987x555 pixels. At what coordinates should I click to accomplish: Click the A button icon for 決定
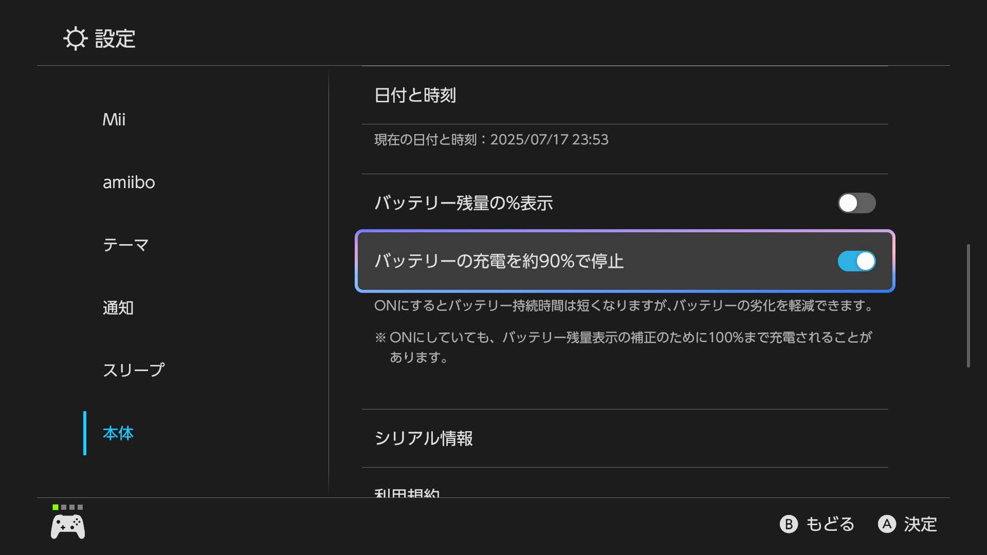[887, 524]
